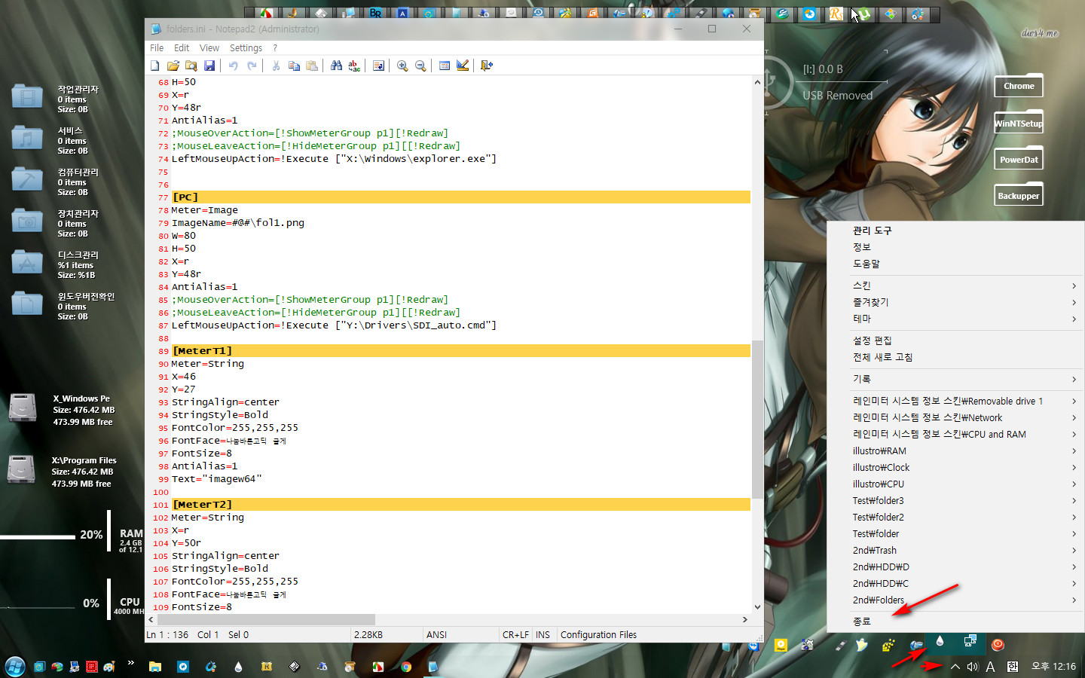Expand the 2nd\Trash skin submenu

[x=955, y=550]
